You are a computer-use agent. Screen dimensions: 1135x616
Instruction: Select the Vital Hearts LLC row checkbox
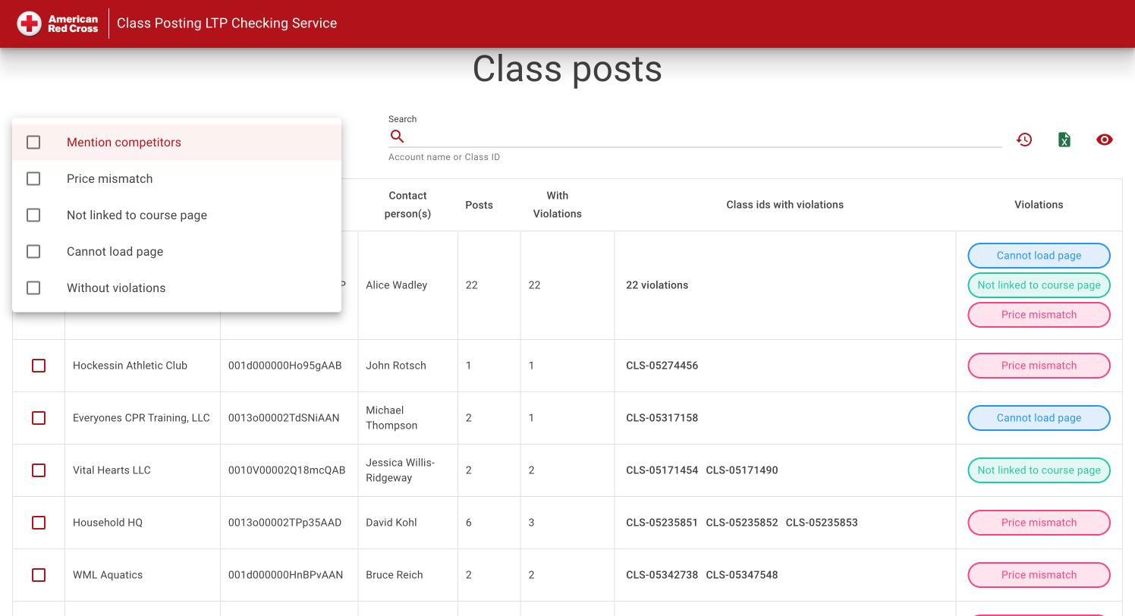pyautogui.click(x=39, y=470)
